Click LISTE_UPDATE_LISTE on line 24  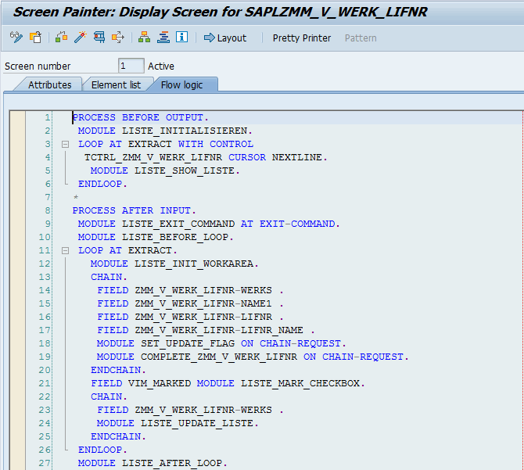[x=197, y=423]
